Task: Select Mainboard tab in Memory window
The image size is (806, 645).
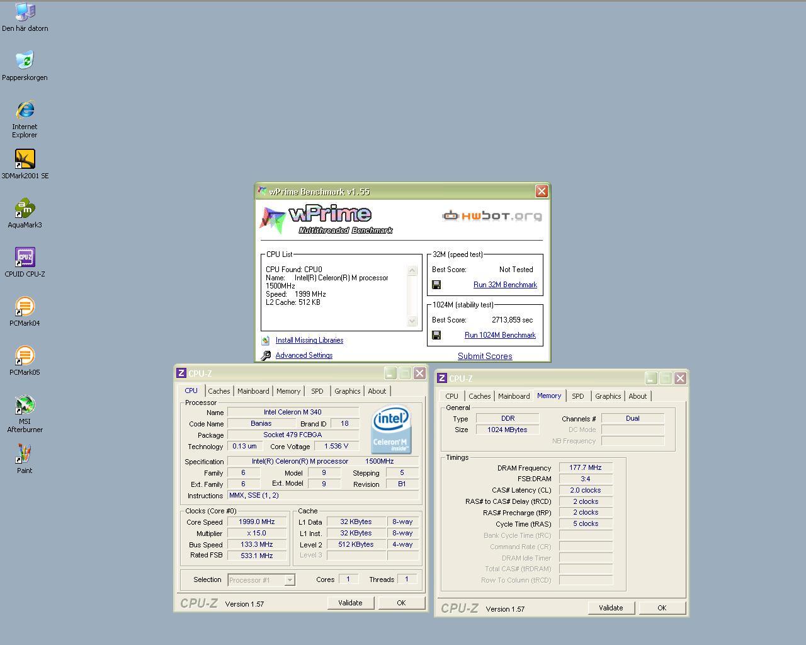Action: [x=514, y=396]
